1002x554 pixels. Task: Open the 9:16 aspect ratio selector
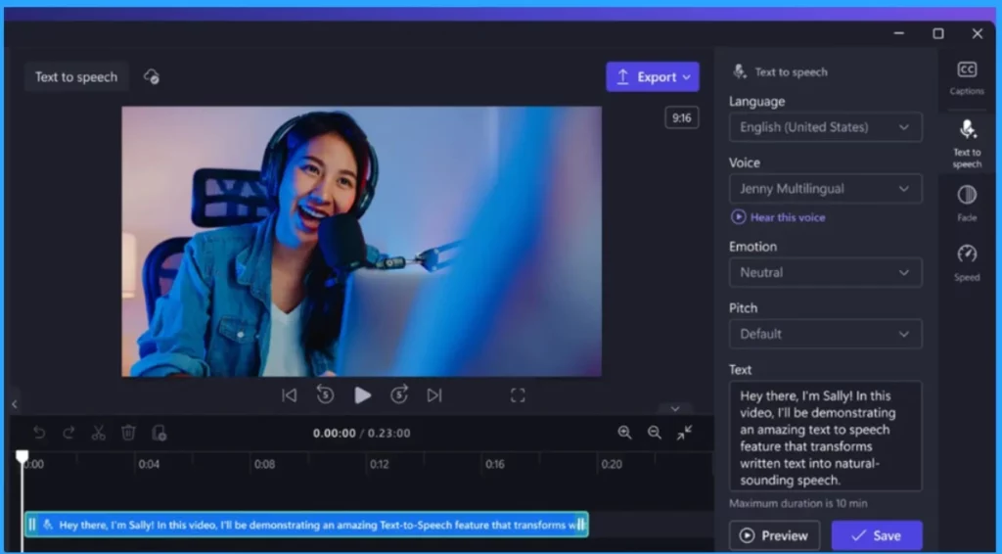681,117
